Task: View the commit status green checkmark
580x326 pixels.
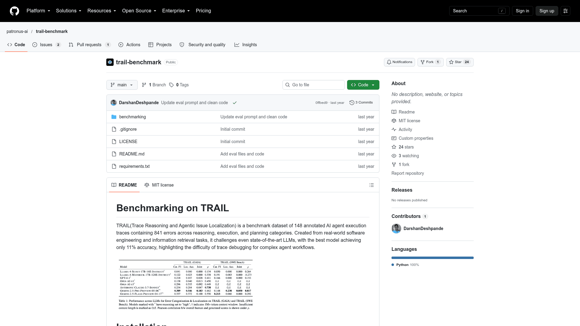Action: click(235, 103)
